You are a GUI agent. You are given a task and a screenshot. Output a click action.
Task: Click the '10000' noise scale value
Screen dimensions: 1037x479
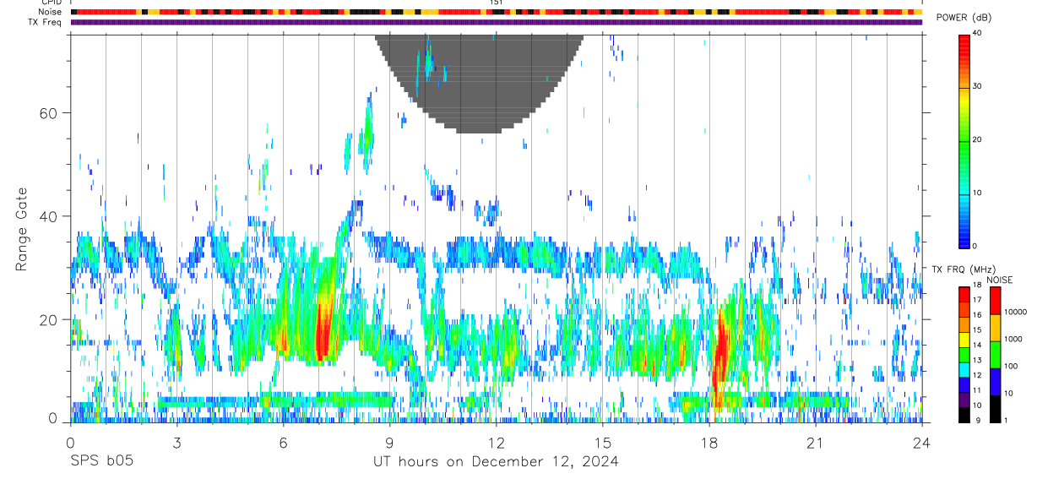click(1017, 312)
